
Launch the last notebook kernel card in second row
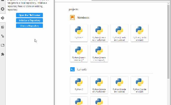(x=99, y=53)
